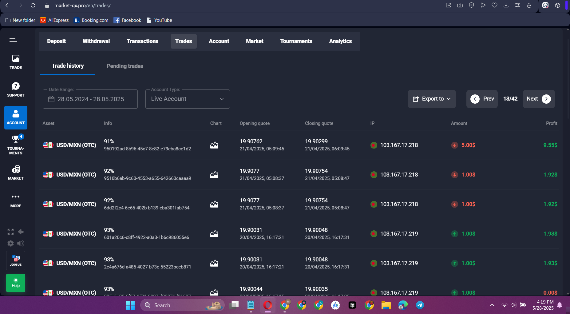Screen dimensions: 570x314
Task: Switch to the Pending trades tab
Action: (x=125, y=66)
